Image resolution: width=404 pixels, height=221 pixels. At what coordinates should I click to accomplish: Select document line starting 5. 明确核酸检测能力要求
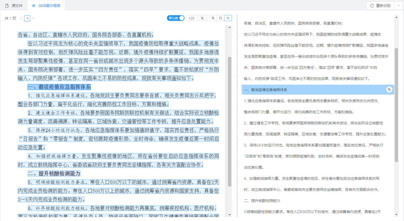[x=123, y=182]
